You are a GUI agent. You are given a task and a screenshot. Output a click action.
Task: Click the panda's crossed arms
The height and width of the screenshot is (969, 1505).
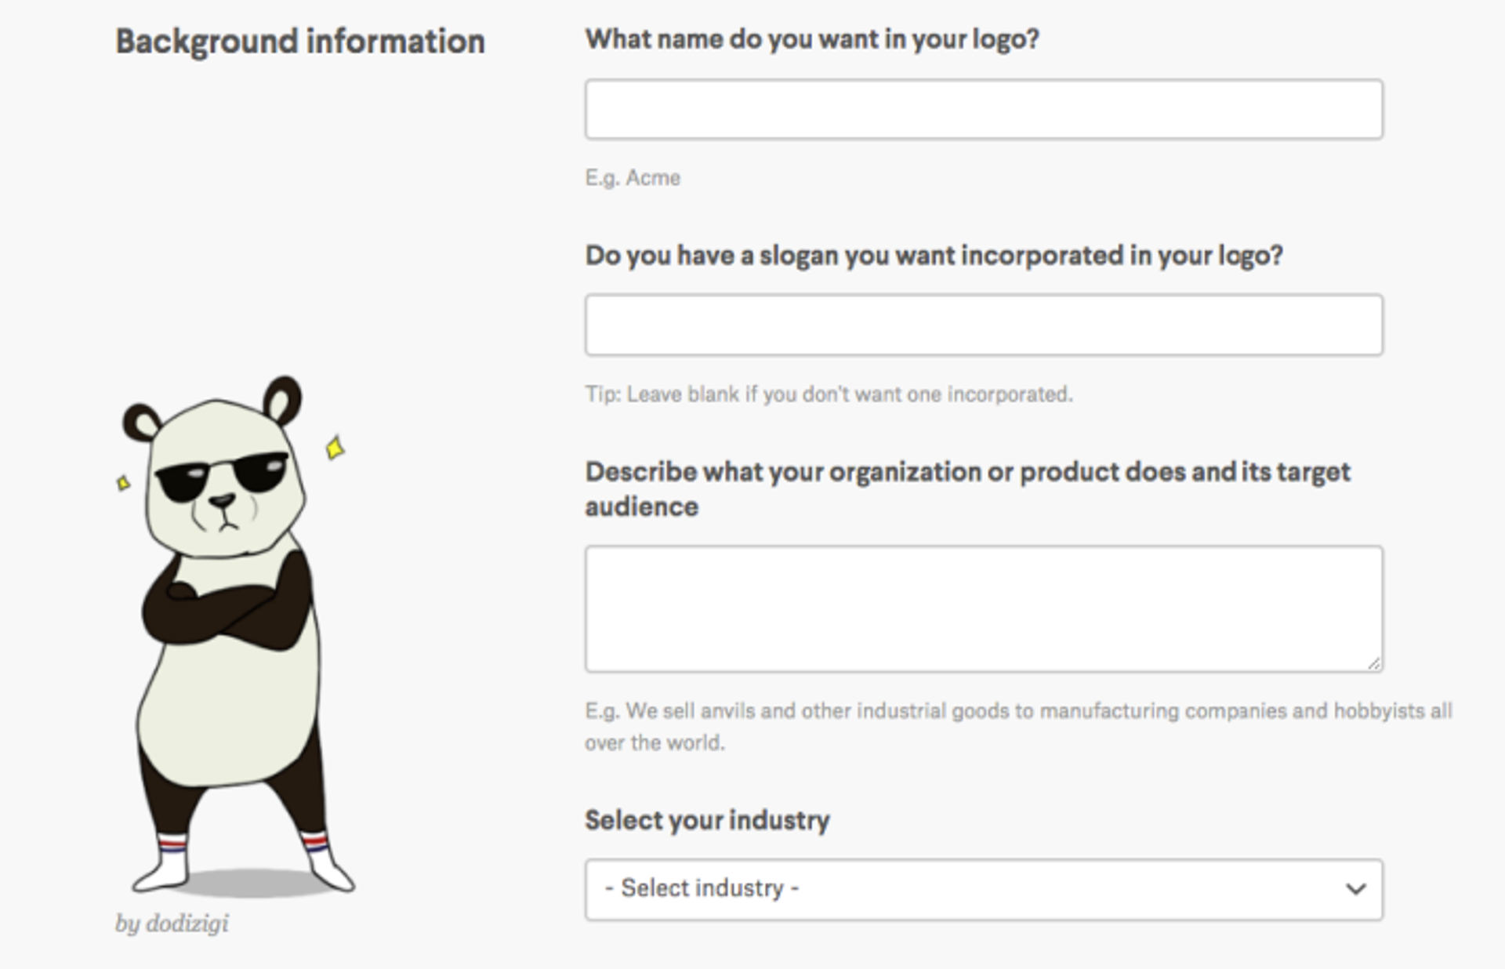(223, 608)
